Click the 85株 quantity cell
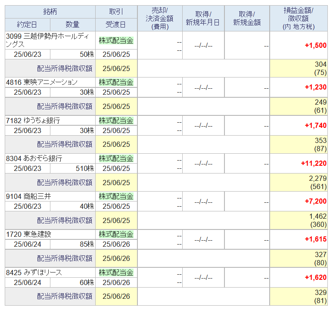 pos(73,245)
